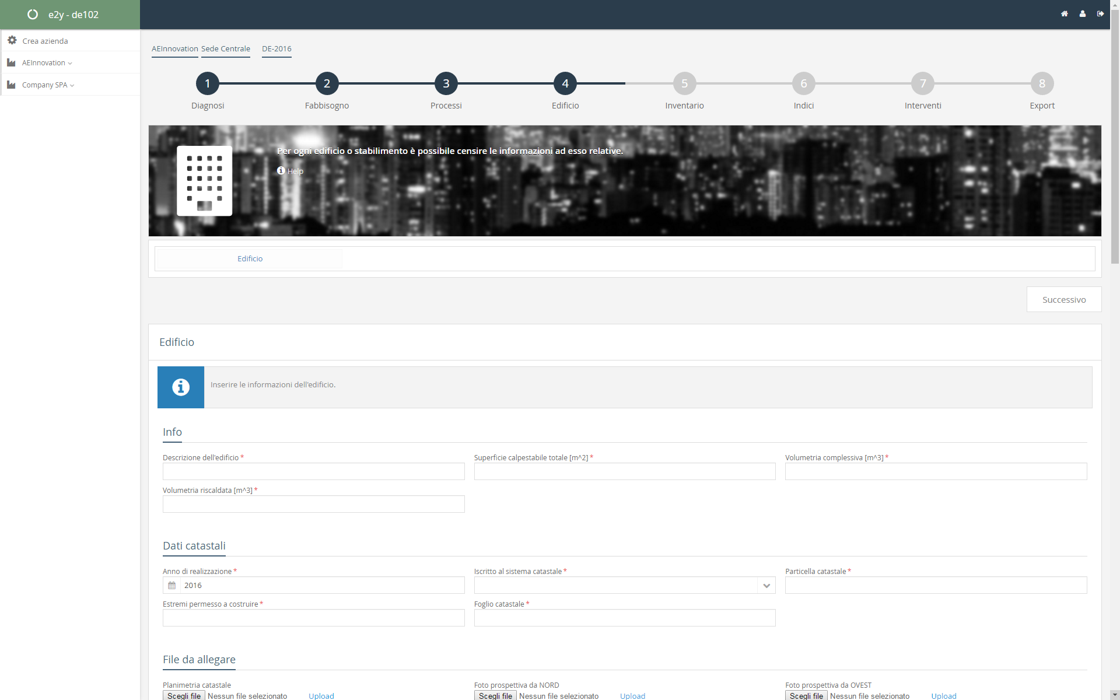Focus Particella catastale field
1120x700 pixels.
click(936, 585)
